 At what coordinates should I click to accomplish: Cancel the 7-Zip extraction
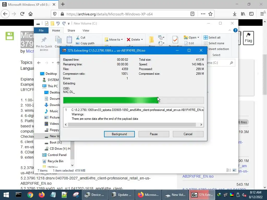188,134
